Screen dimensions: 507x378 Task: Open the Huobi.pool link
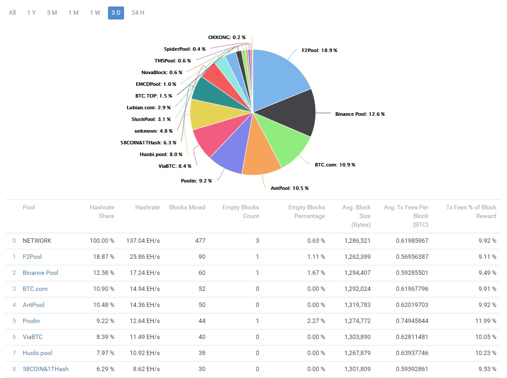pos(37,353)
